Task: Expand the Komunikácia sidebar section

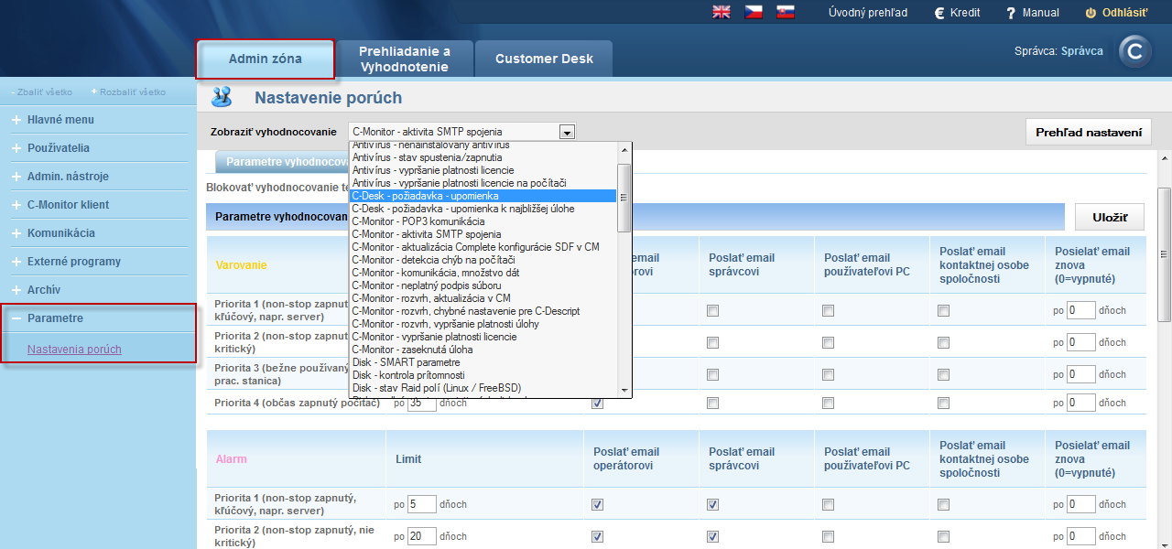Action: pos(16,233)
